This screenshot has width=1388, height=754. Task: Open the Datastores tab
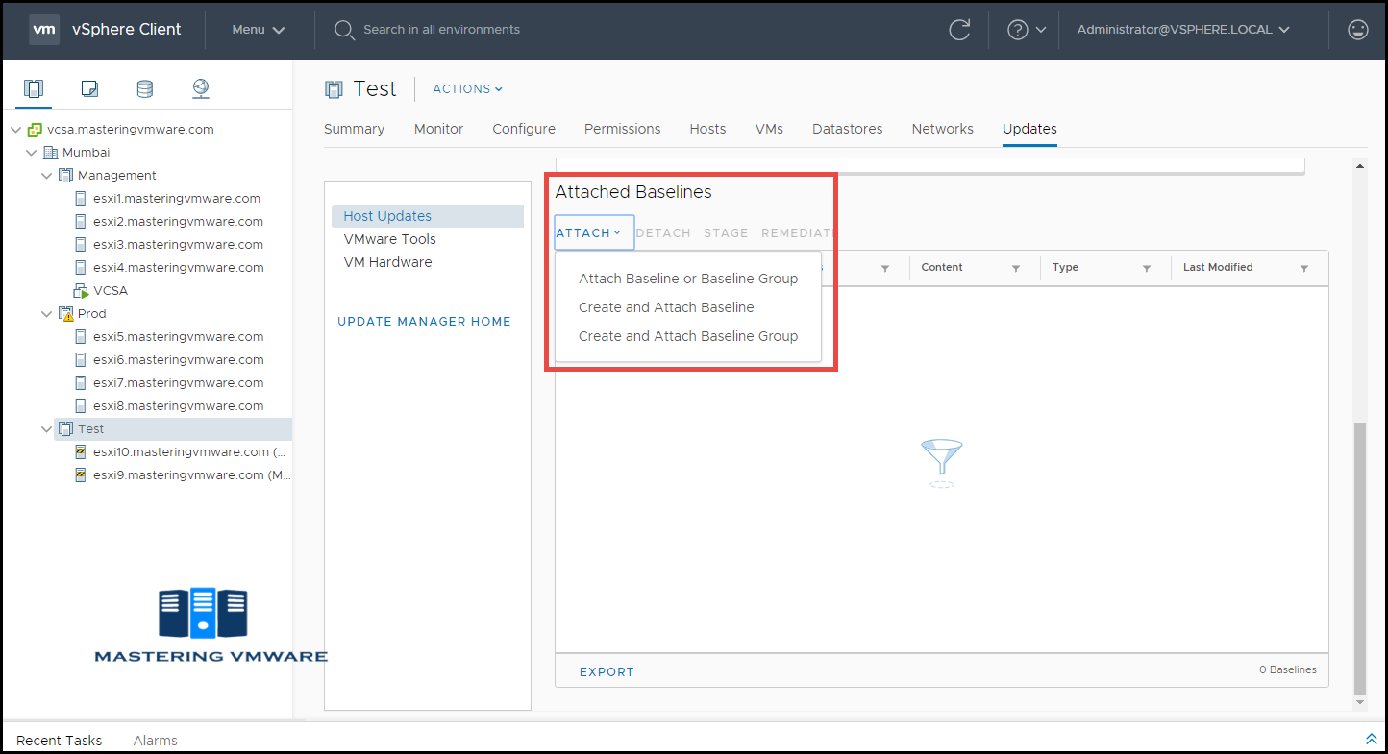click(x=847, y=129)
